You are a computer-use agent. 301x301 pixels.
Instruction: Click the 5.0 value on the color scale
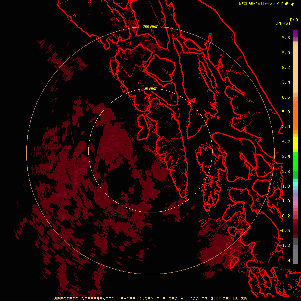tap(286, 127)
